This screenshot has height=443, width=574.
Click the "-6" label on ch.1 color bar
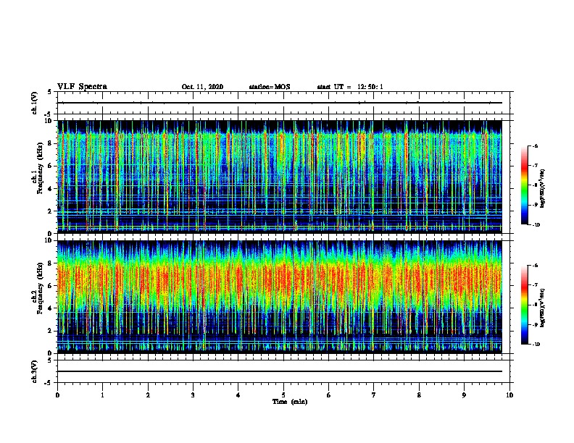click(x=535, y=146)
